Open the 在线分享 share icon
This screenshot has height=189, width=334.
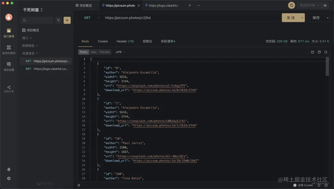(x=9, y=89)
